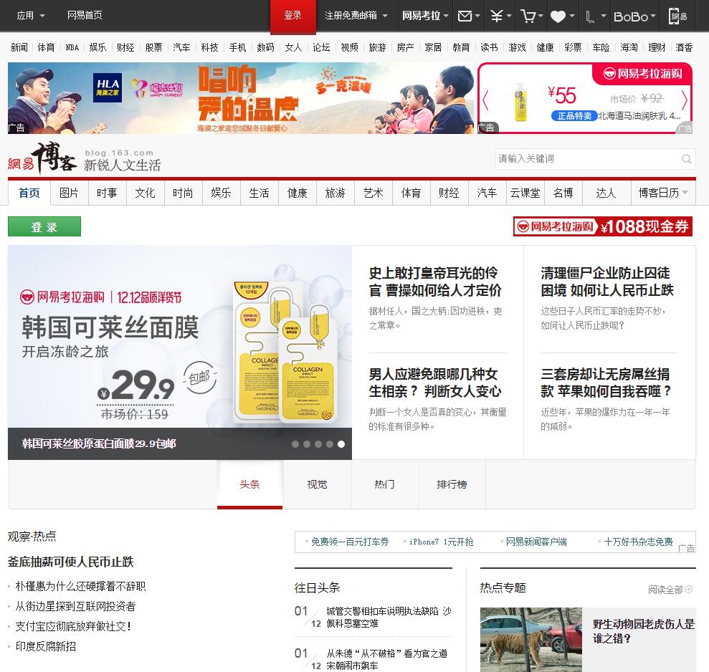Open article 三套房却让无房屌丝捐款
The height and width of the screenshot is (672, 709).
pos(606,383)
